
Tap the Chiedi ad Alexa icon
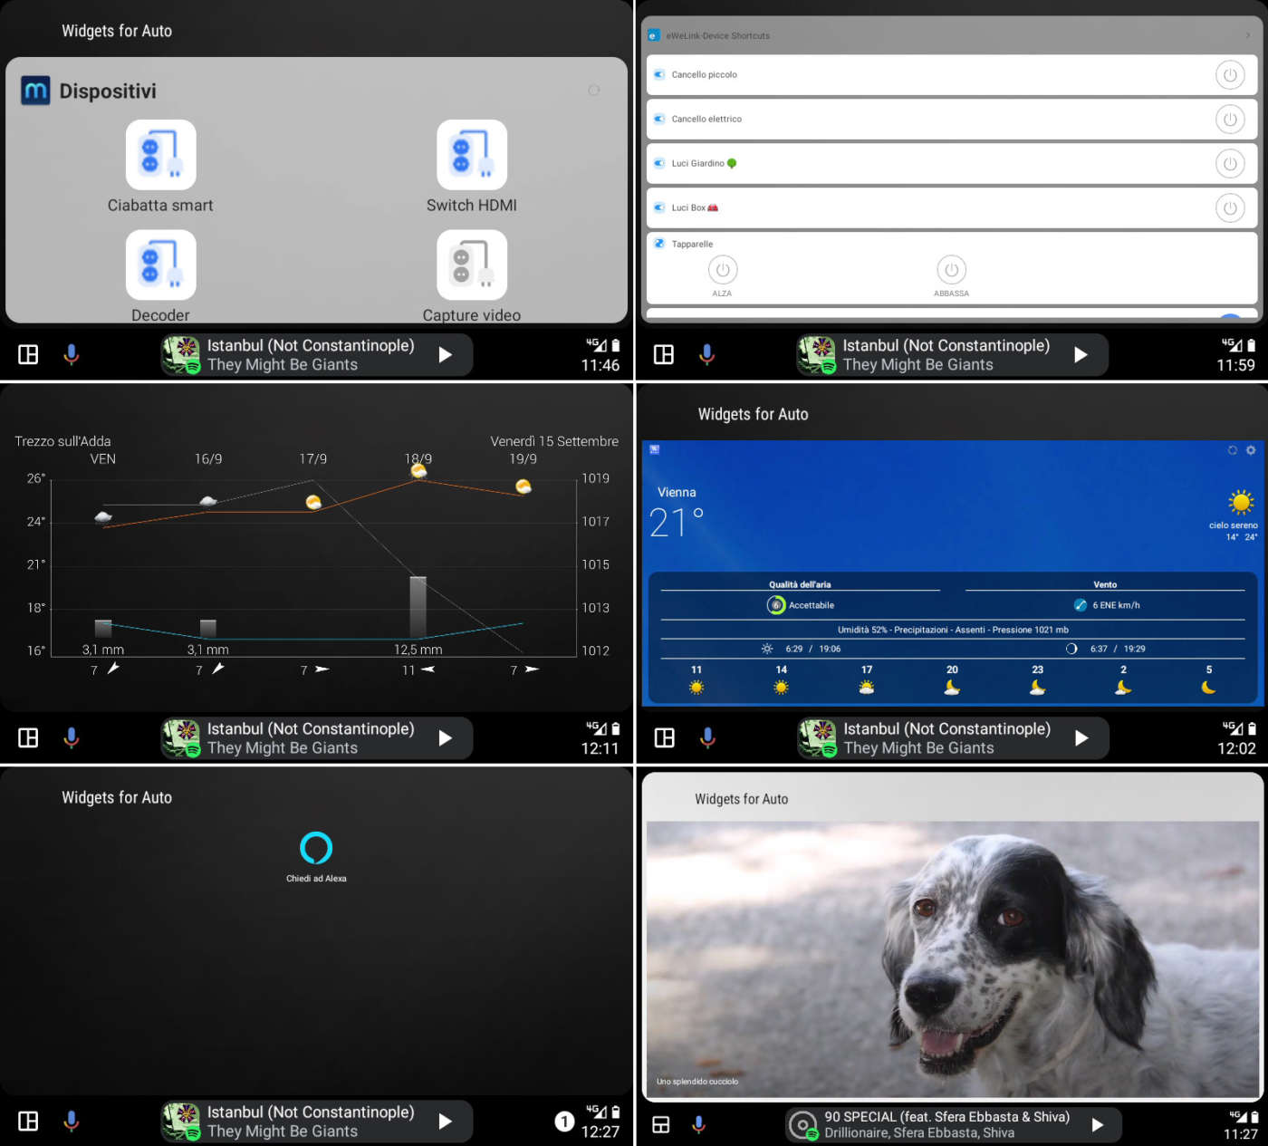point(316,848)
